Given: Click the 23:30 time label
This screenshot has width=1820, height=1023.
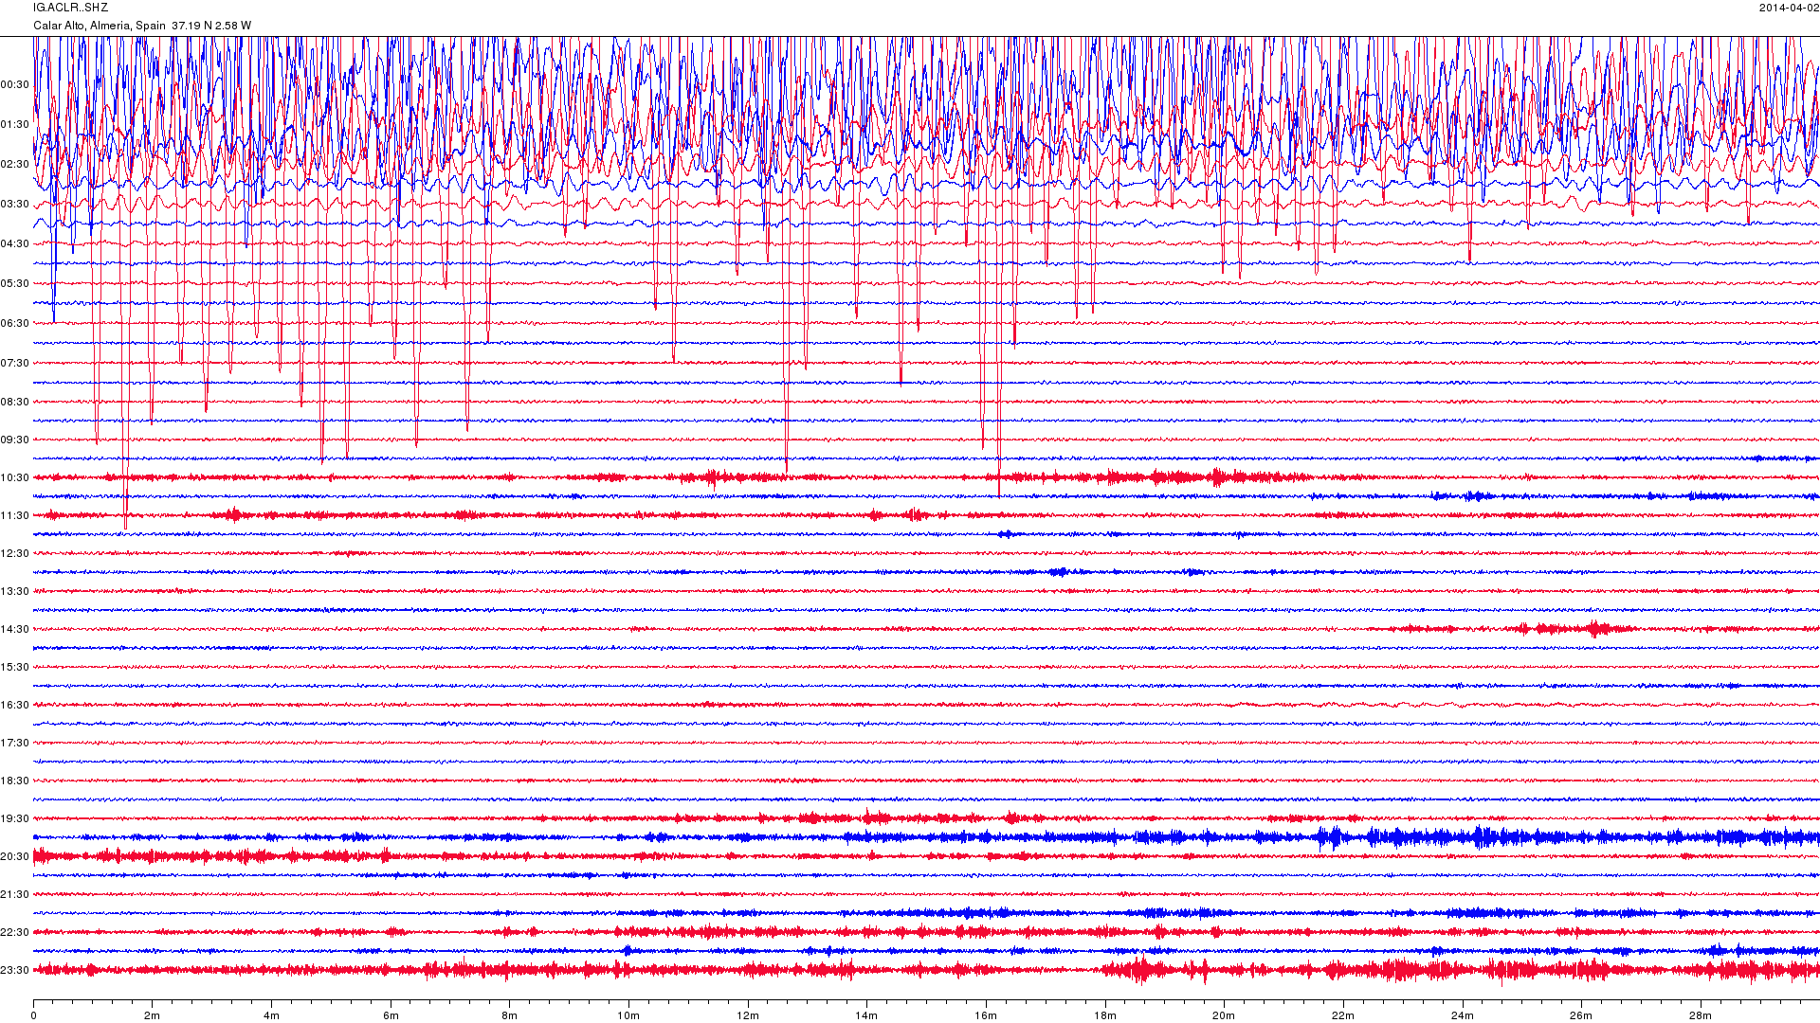Looking at the screenshot, I should pyautogui.click(x=15, y=971).
